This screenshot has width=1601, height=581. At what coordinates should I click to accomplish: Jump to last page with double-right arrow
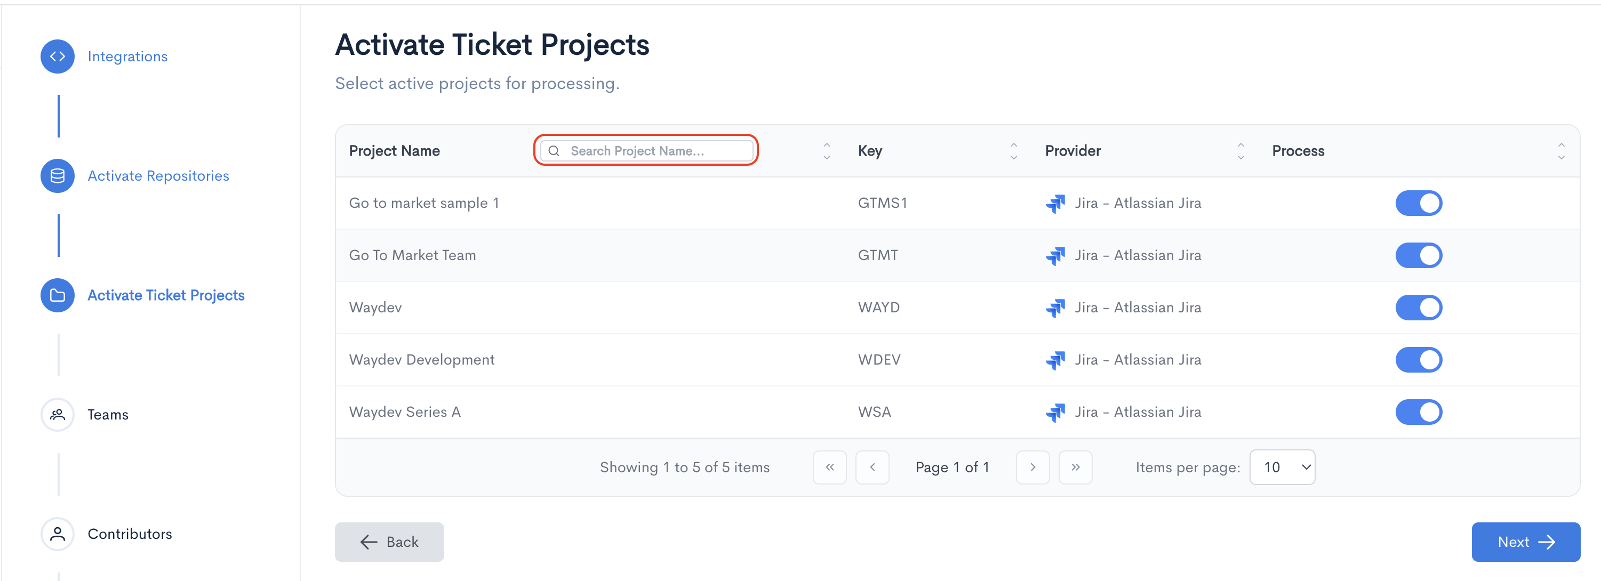1075,467
